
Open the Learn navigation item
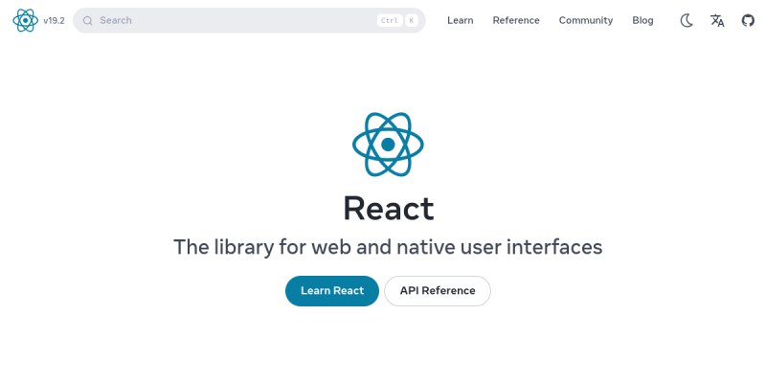(461, 20)
